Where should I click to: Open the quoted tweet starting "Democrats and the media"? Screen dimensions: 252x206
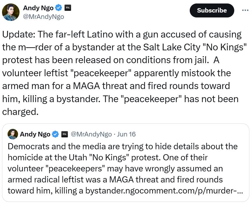126,163
